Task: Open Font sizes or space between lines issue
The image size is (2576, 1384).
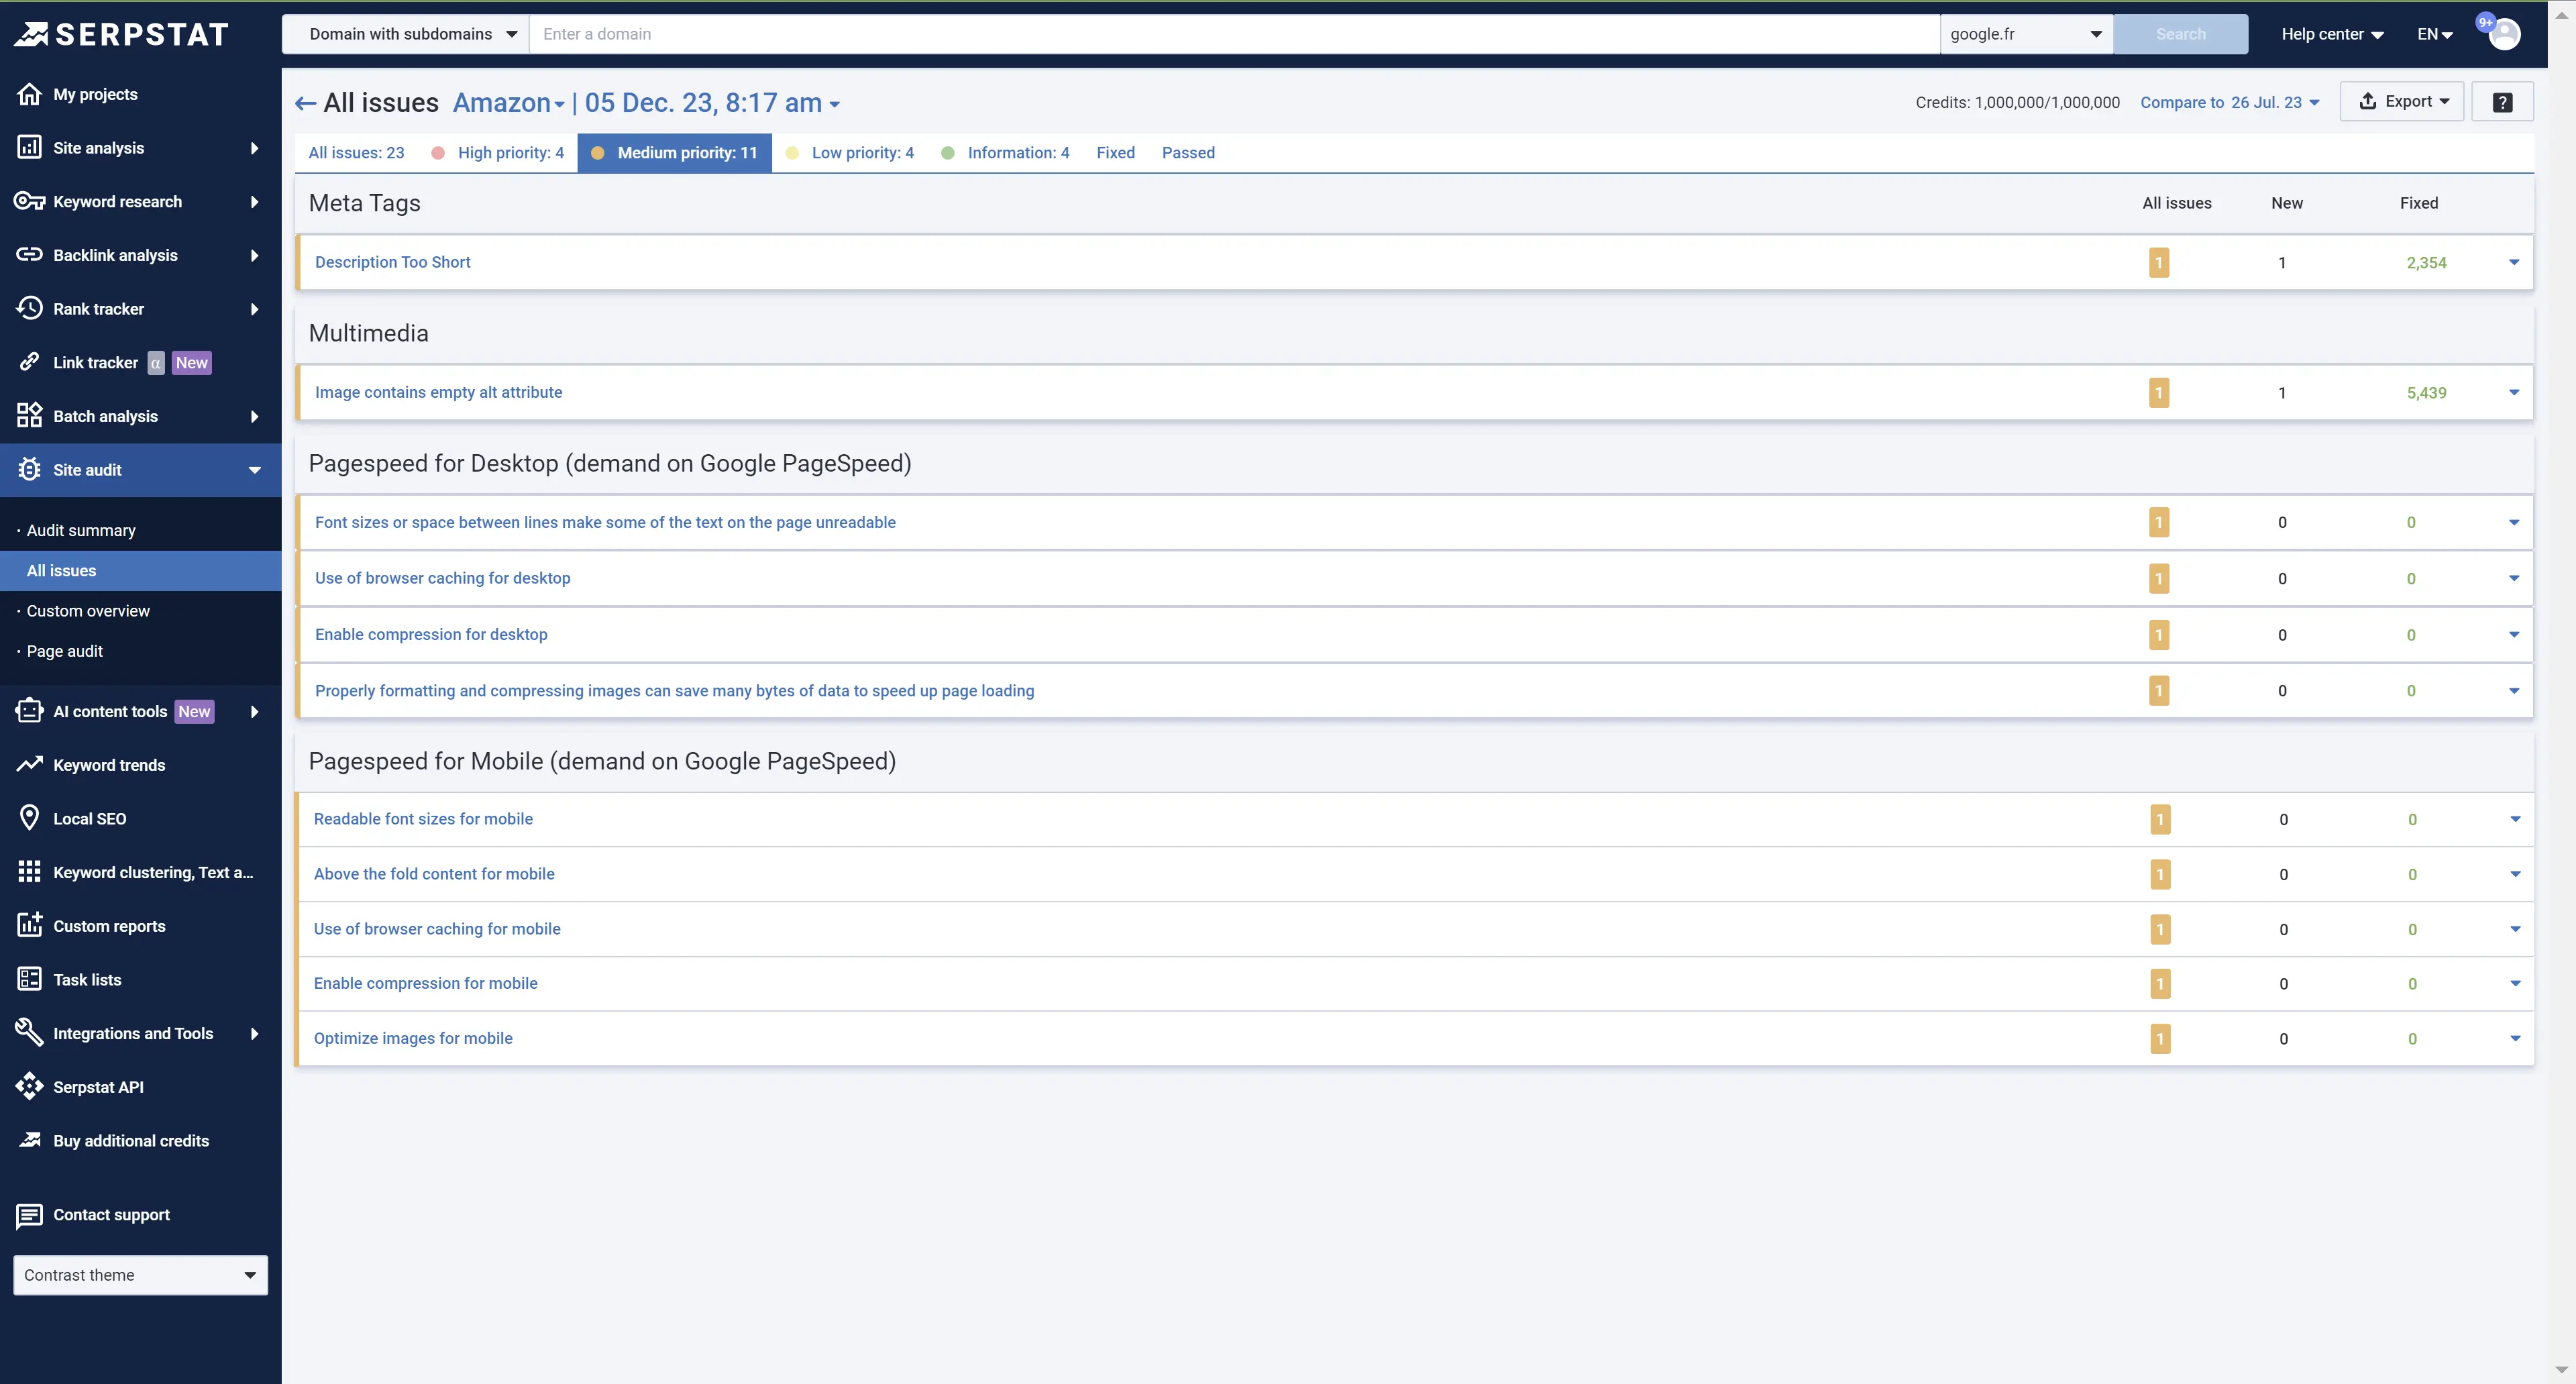Action: 605,522
